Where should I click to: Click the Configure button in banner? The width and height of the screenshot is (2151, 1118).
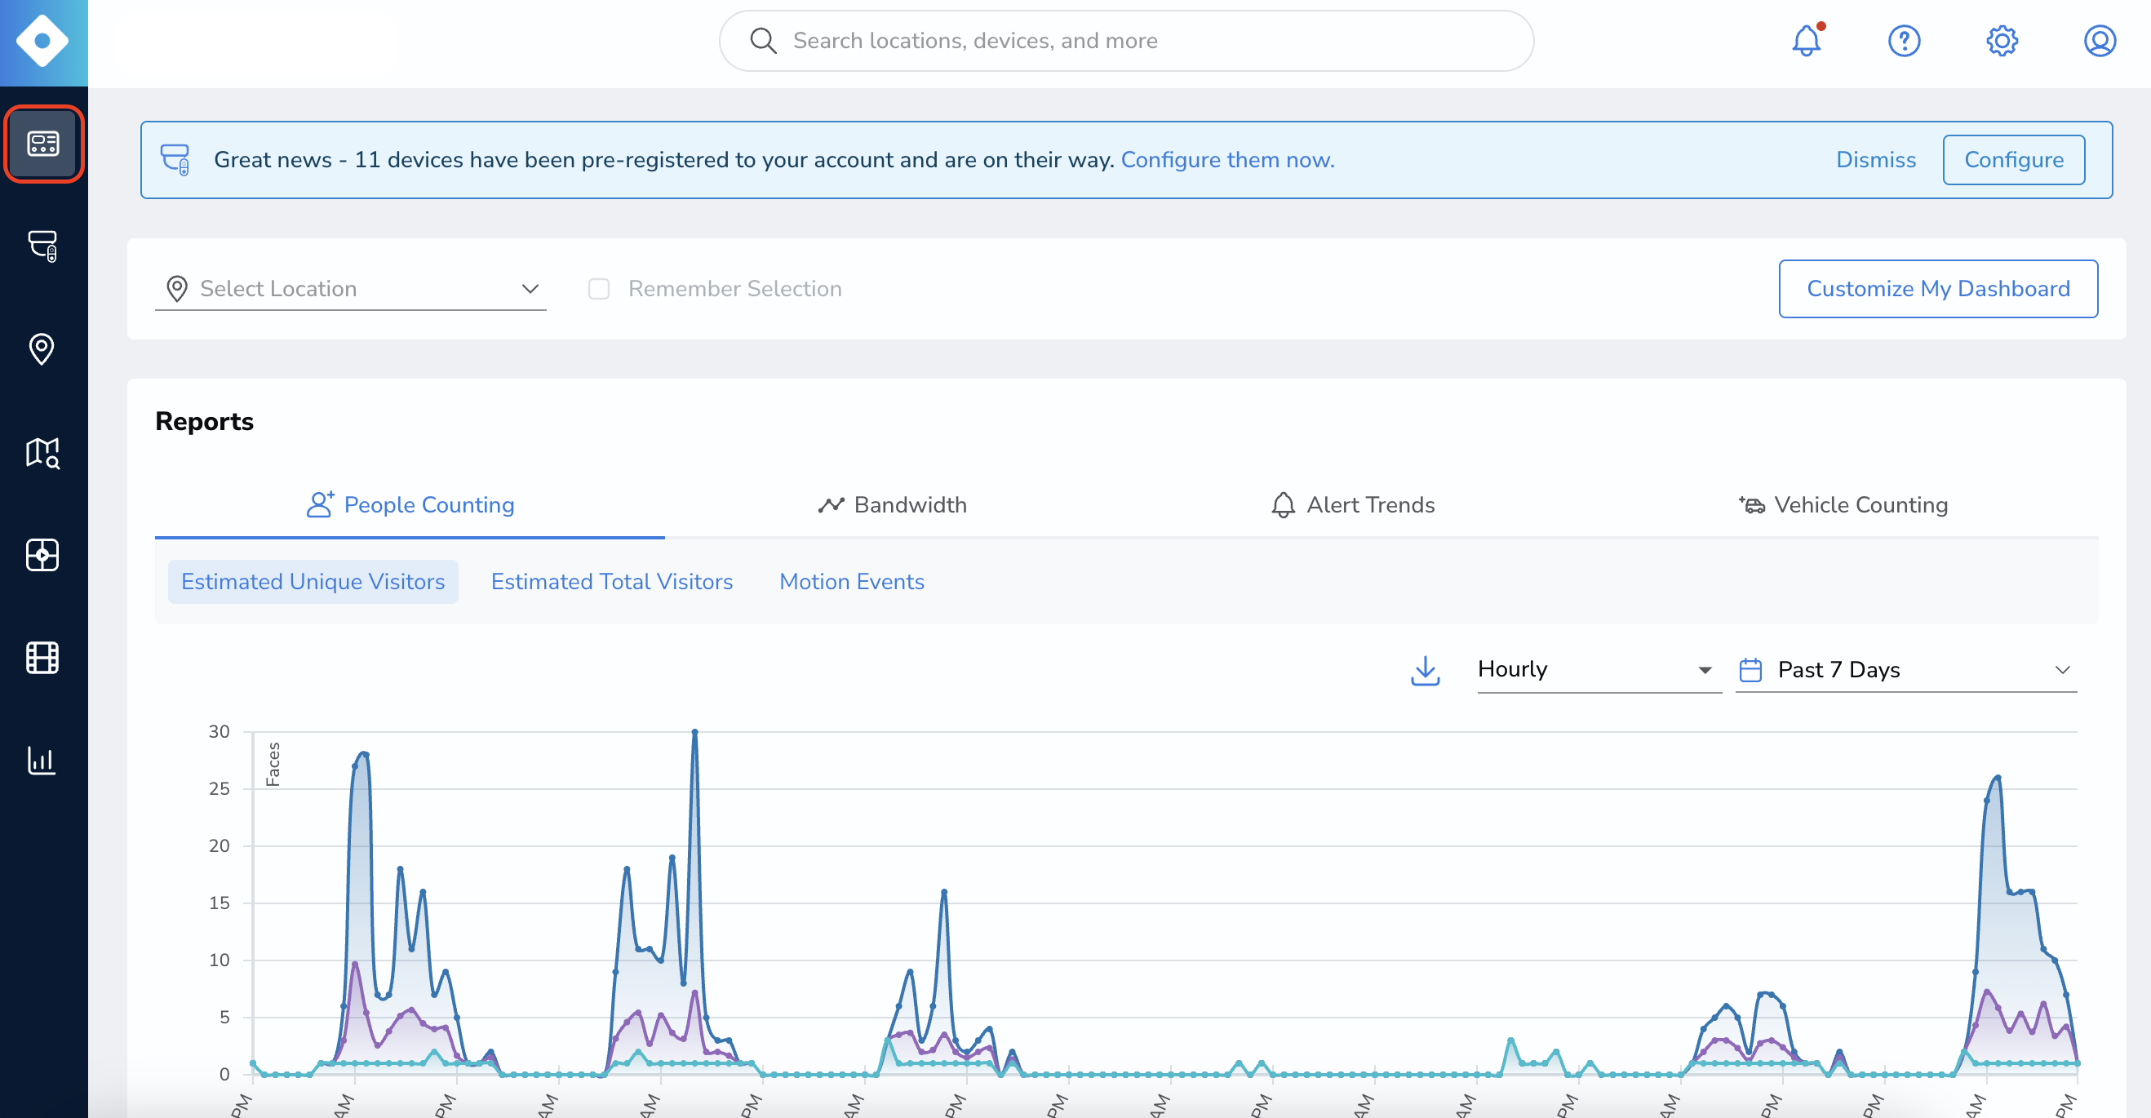[x=2013, y=159]
